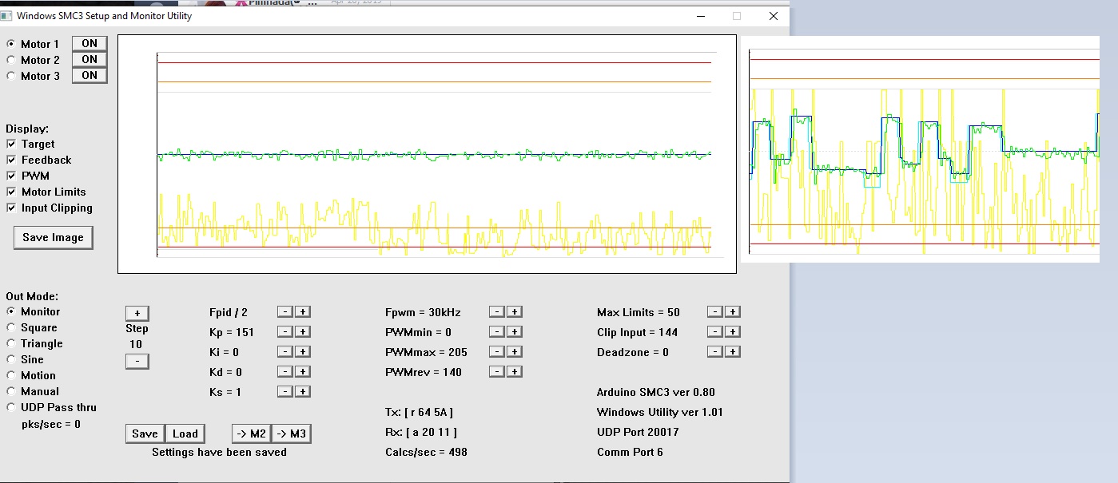The height and width of the screenshot is (483, 1118).
Task: Click the 'Rx: [ a 20 11 ]' text
Action: (421, 433)
